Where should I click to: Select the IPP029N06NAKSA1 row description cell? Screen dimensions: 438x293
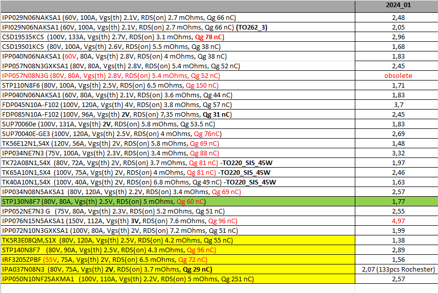pos(178,17)
